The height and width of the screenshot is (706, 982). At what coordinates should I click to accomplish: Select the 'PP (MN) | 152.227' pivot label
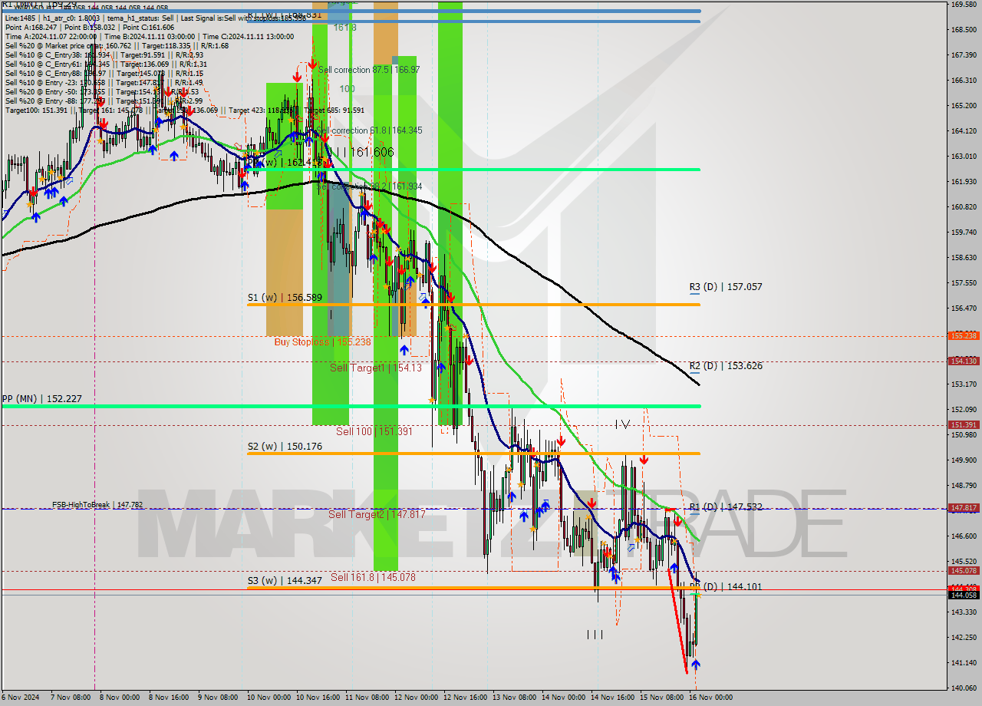point(41,399)
